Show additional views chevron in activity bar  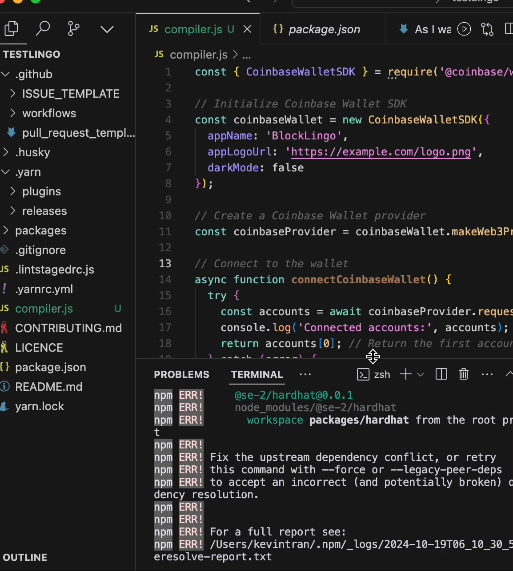(107, 29)
